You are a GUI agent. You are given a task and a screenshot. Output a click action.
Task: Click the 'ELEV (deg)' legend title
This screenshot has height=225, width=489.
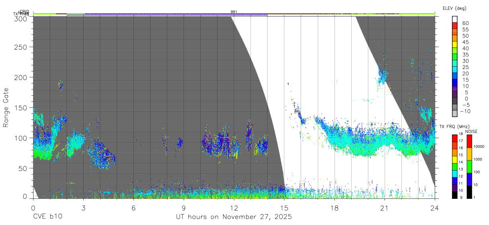click(454, 8)
